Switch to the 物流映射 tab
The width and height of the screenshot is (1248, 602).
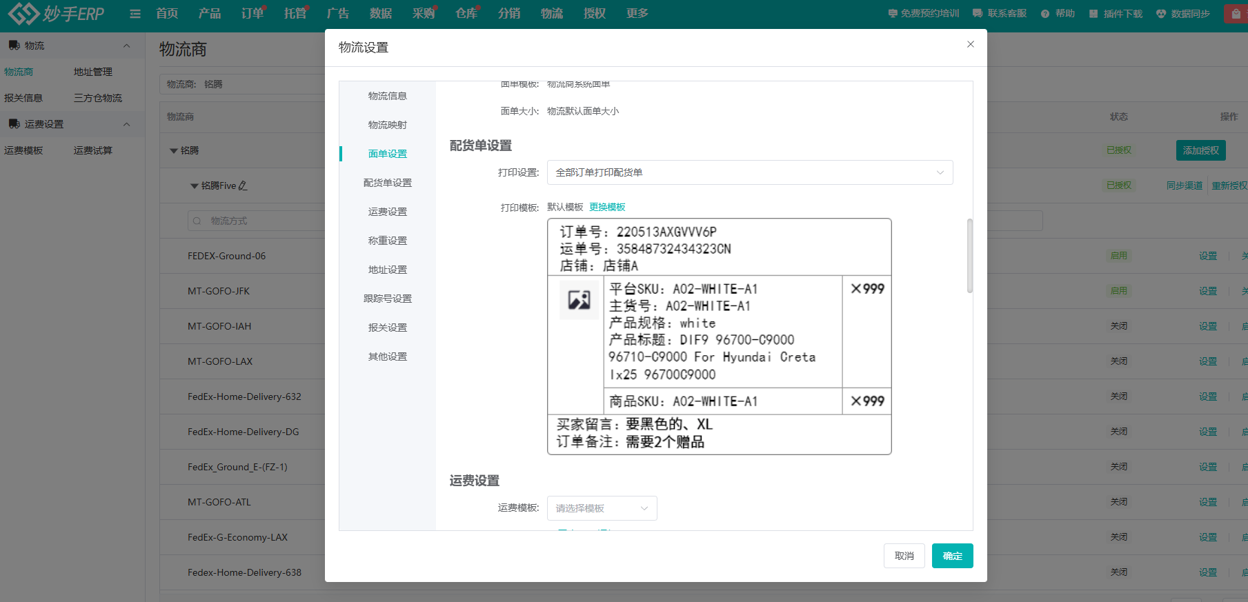coord(387,125)
